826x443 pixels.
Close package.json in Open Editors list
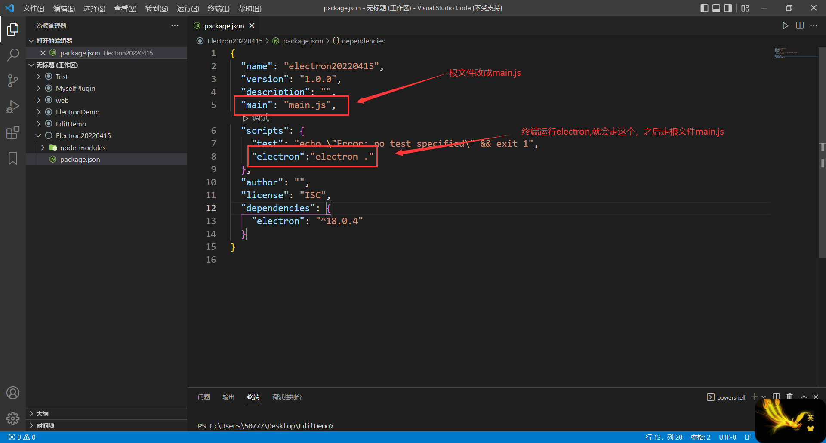pyautogui.click(x=43, y=53)
